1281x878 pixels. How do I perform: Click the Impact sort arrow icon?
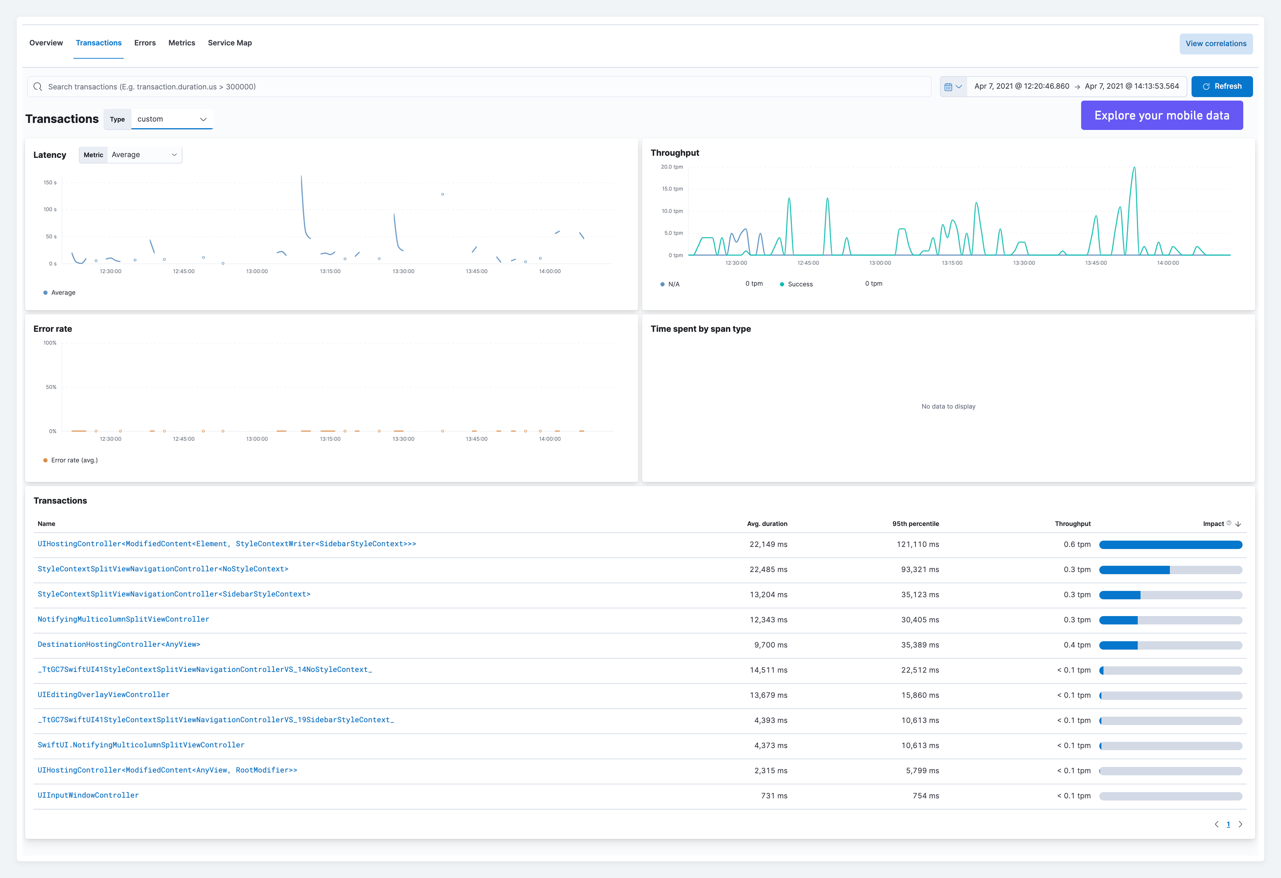point(1238,524)
